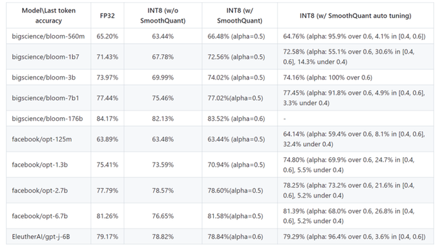Click the bigscience/bloom-560m model cell
This screenshot has width=440, height=247.
tap(48, 36)
